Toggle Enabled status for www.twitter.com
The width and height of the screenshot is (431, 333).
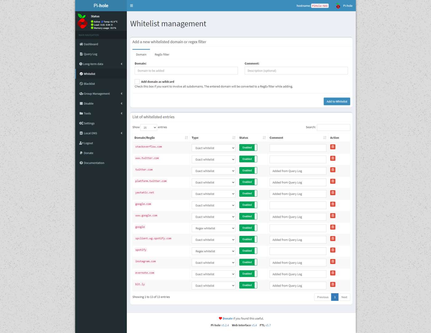point(248,159)
